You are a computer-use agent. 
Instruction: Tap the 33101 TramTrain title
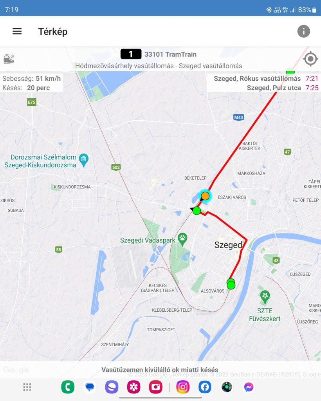coord(170,54)
